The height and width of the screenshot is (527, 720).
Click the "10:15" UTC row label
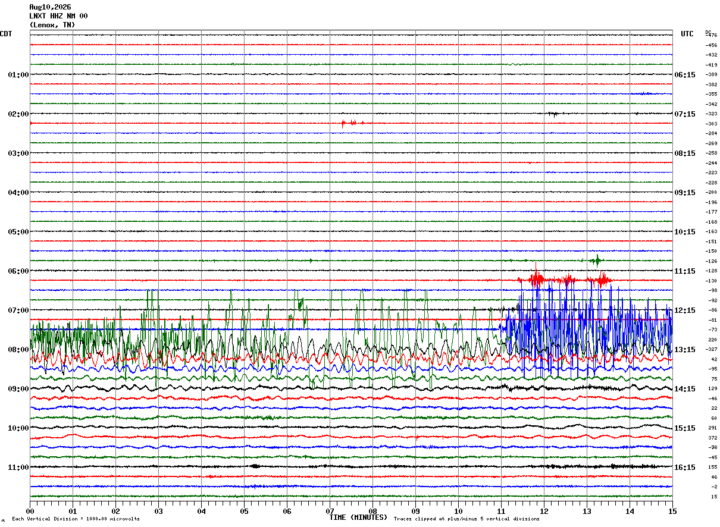[x=684, y=232]
